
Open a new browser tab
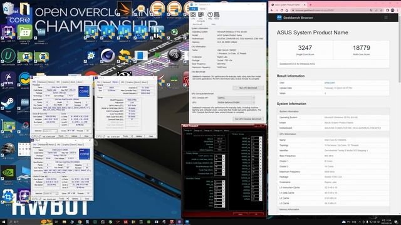(311, 4)
